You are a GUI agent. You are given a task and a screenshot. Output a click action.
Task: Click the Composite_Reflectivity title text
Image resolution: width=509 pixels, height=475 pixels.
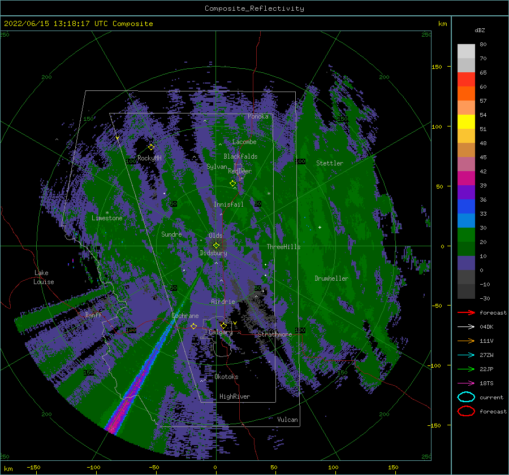(255, 8)
